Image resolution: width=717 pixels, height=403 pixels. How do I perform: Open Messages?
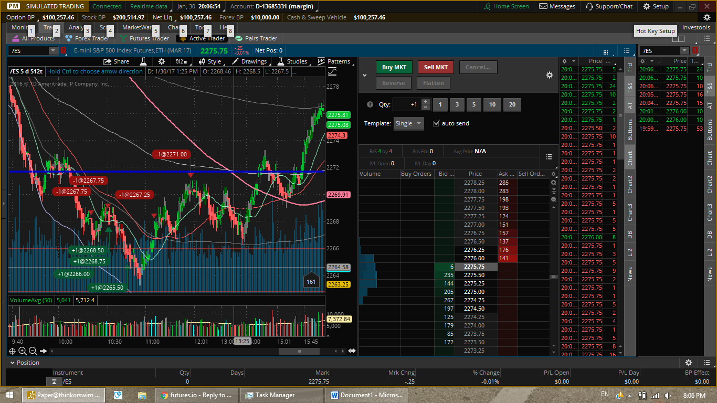(x=557, y=6)
